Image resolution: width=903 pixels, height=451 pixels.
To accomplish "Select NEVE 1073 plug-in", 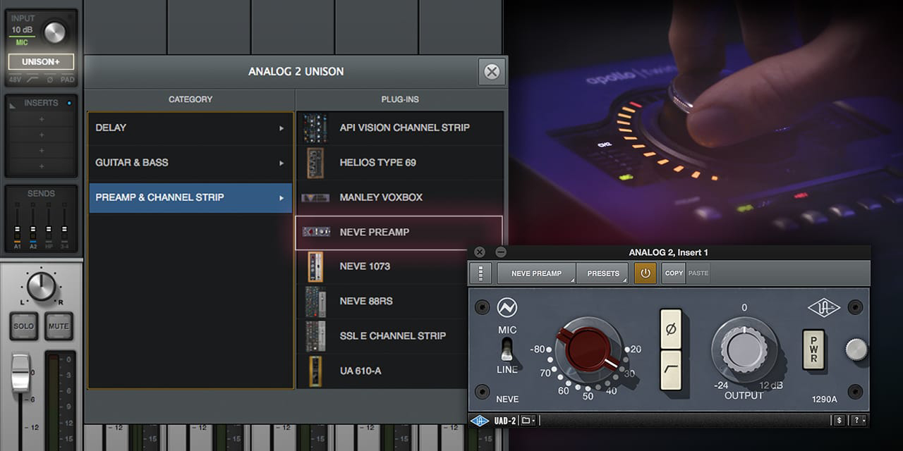I will 382,266.
